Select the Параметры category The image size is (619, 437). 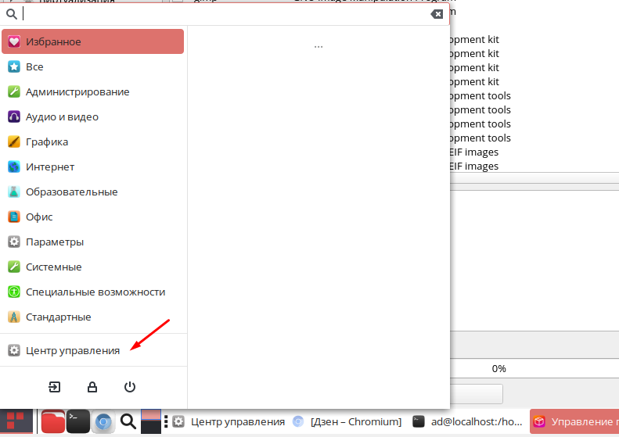93,242
